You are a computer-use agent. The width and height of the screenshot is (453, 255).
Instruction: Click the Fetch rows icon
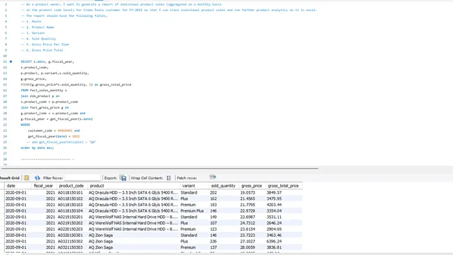(213, 177)
